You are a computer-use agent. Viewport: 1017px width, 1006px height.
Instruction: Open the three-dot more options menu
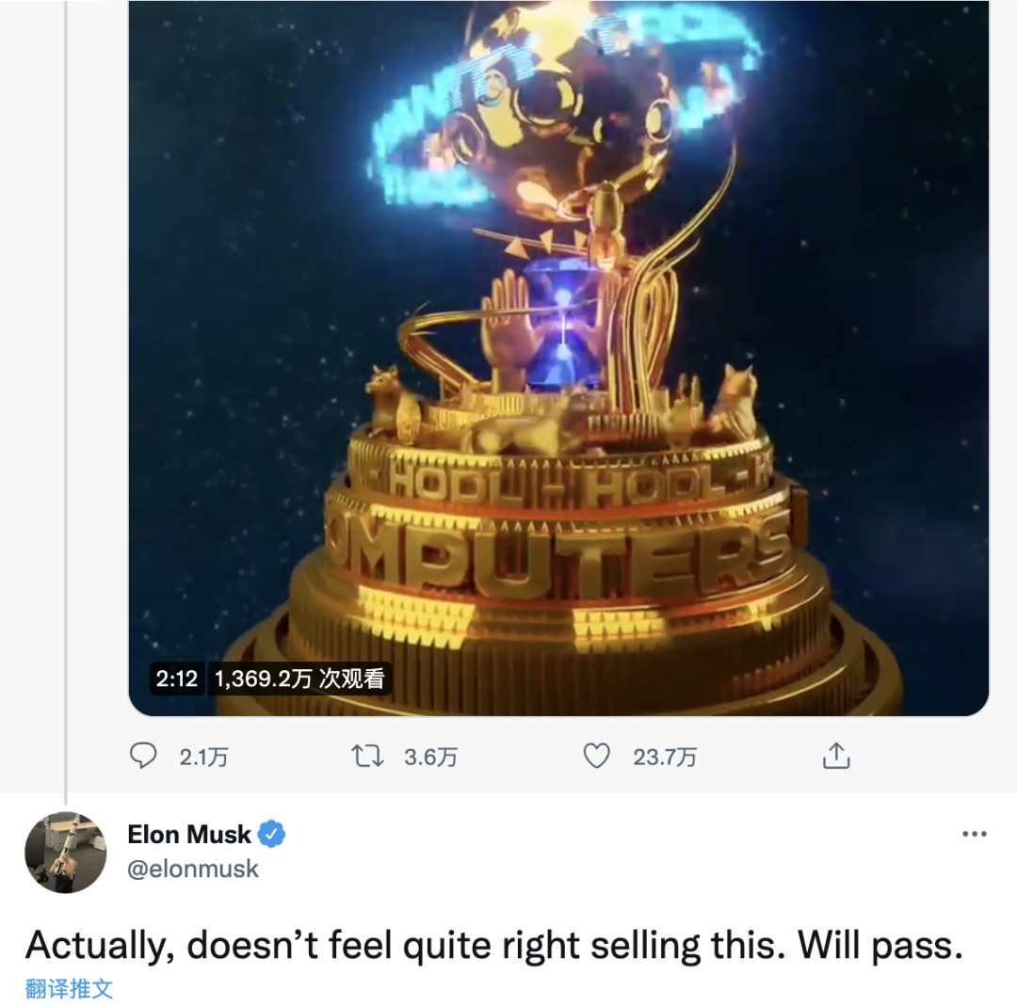click(x=975, y=834)
